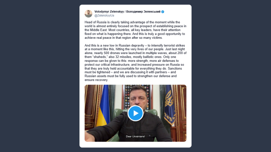The height and width of the screenshot is (152, 271).
Task: Click the word "shaheds" in the post
Action: [x=100, y=57]
